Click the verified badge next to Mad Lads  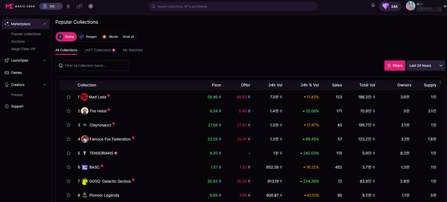pyautogui.click(x=108, y=96)
